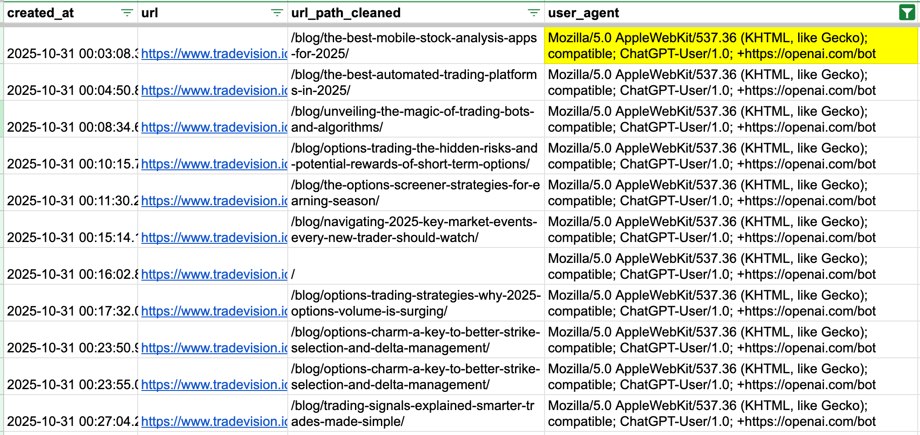
Task: Select the single slash root path cell
Action: click(x=416, y=266)
